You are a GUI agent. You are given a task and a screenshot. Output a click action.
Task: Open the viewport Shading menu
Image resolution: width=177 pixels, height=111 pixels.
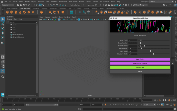(47, 17)
